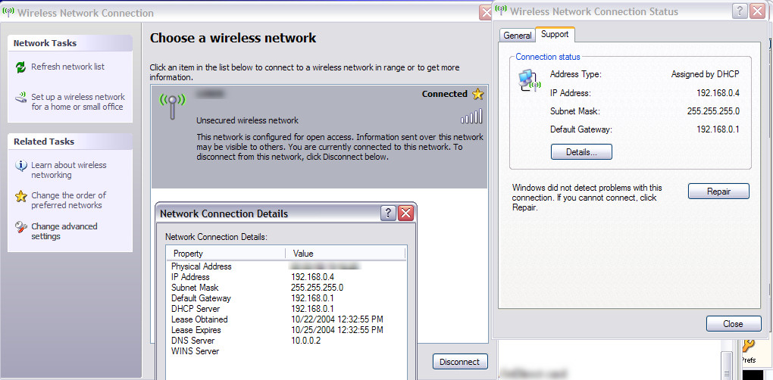The image size is (773, 380).
Task: Click the gold star next to Connected
Action: (x=477, y=95)
